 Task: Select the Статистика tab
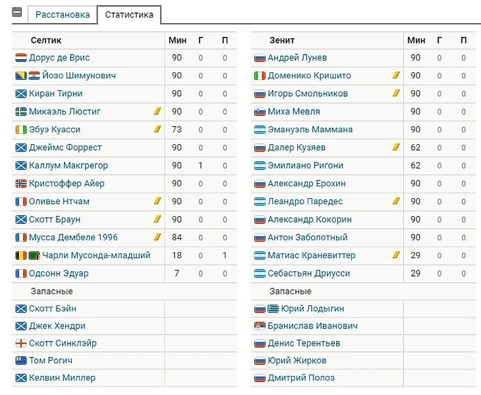[129, 14]
